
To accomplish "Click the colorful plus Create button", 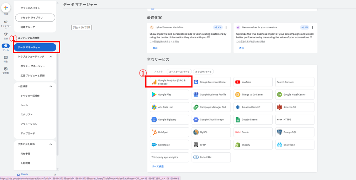I will tap(6, 8).
